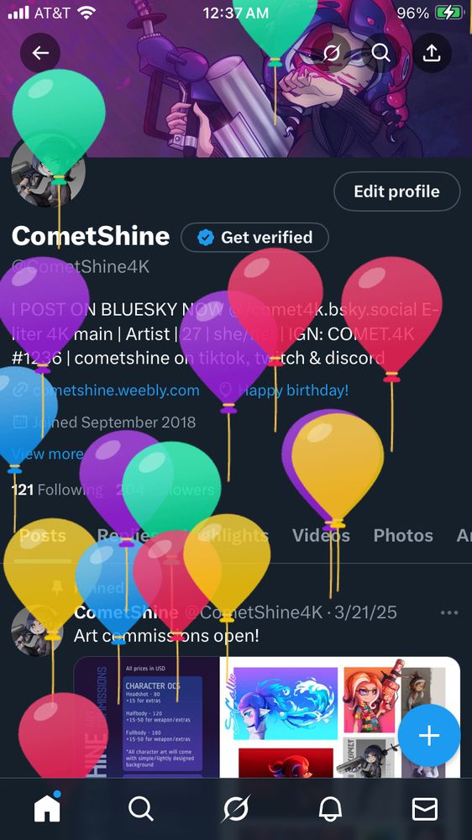The image size is (472, 840).
Task: Open Grok icon in top header
Action: [x=333, y=52]
